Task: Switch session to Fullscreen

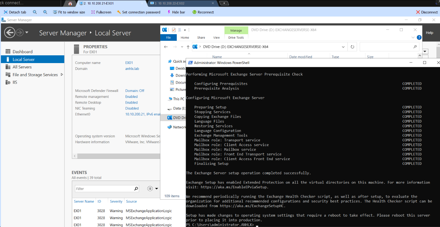Action: coord(101,12)
